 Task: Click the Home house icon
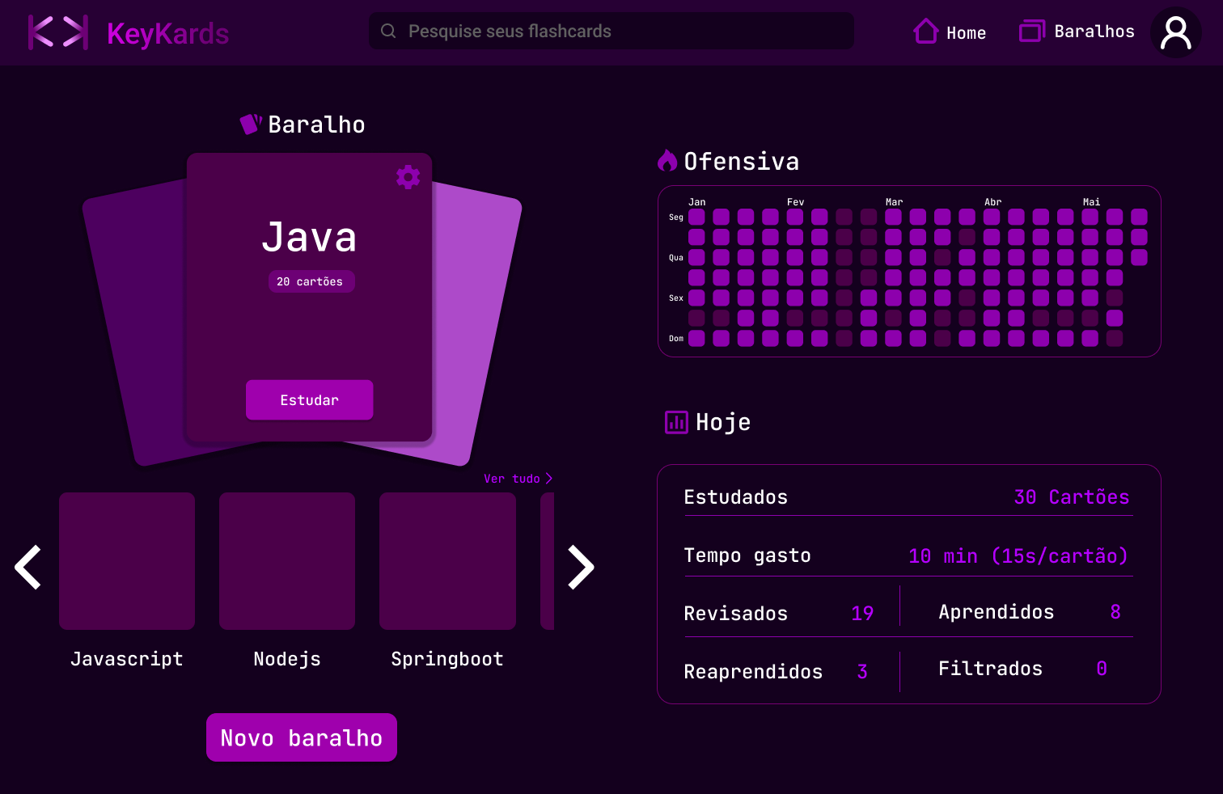click(x=926, y=31)
